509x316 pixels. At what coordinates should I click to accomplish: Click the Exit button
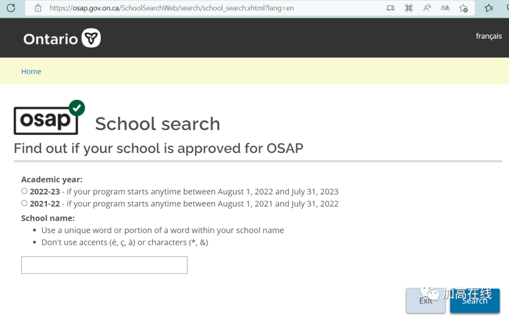point(425,300)
